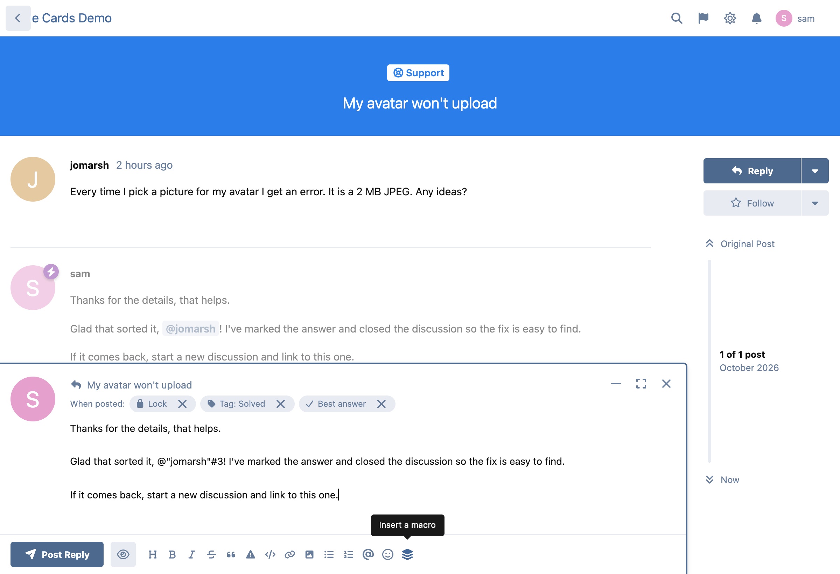Minimize the reply composer
This screenshot has height=574, width=840.
(616, 384)
